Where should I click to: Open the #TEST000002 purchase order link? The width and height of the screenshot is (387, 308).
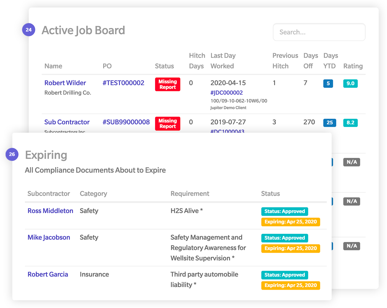point(123,83)
